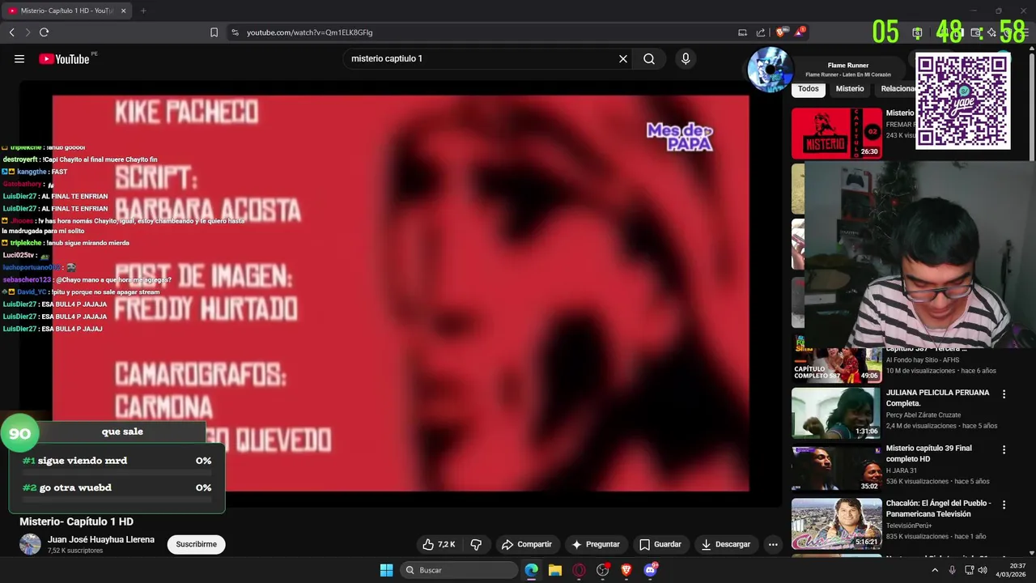
Task: Open the Windows Start menu
Action: (x=386, y=570)
